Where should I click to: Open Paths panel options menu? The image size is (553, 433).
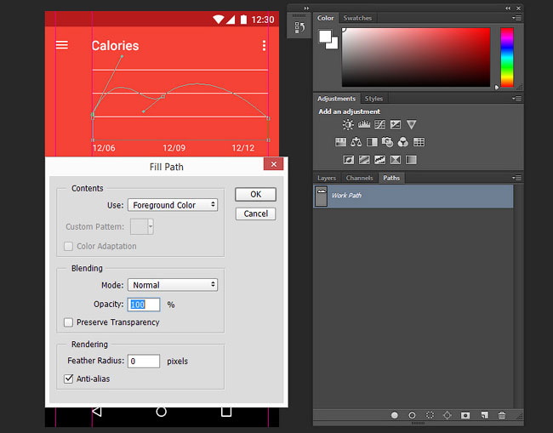[517, 178]
